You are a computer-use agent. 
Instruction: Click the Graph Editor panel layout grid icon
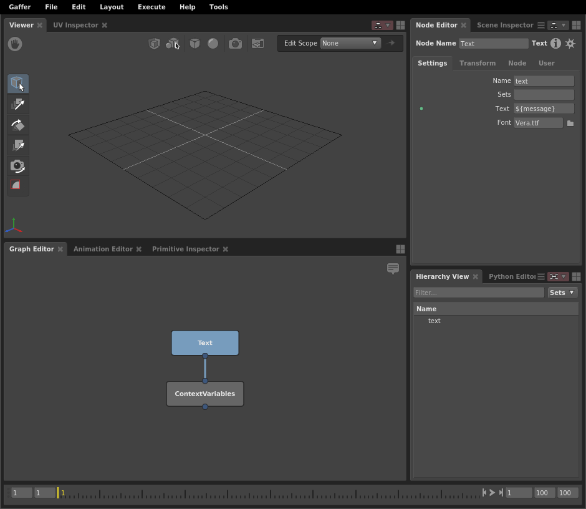(400, 249)
